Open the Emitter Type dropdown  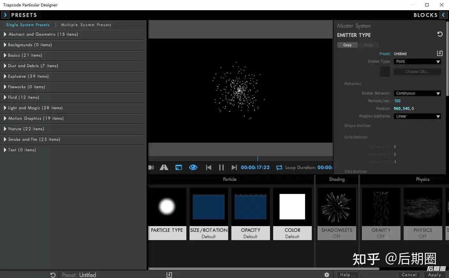[417, 61]
